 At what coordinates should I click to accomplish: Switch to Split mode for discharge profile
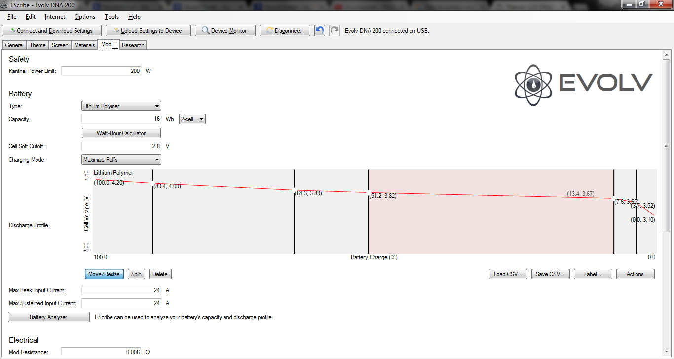point(136,274)
